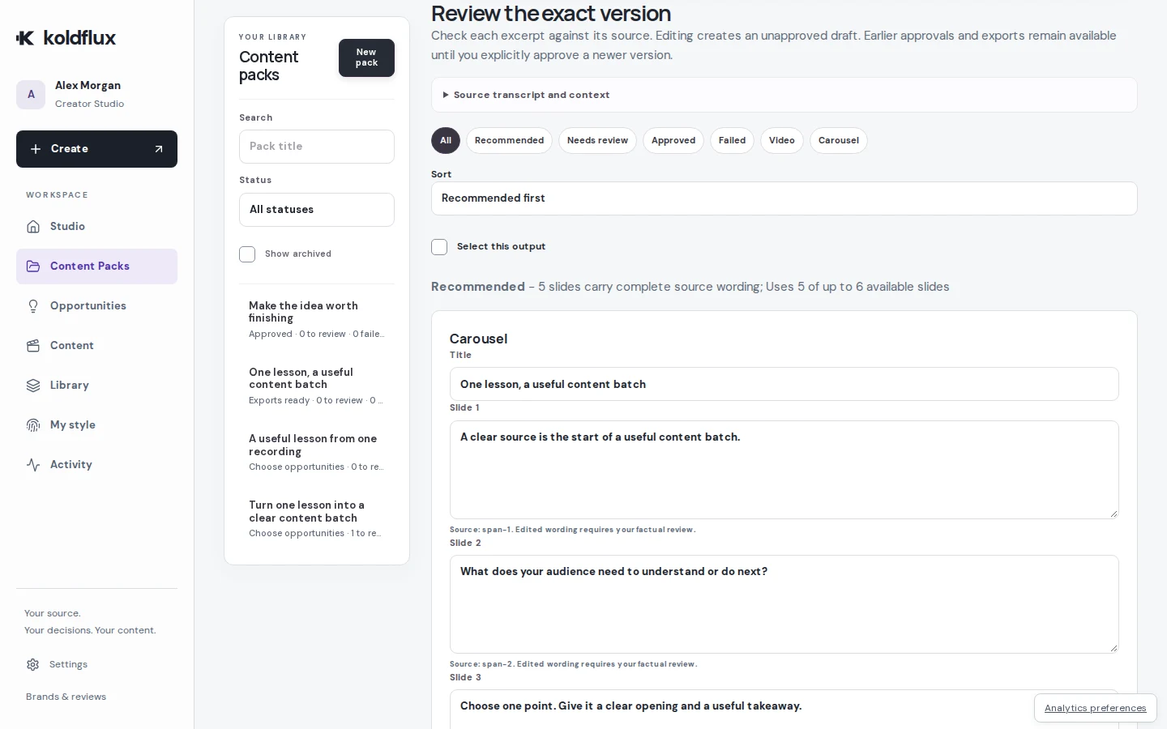Open the Opportunities section

click(x=96, y=306)
